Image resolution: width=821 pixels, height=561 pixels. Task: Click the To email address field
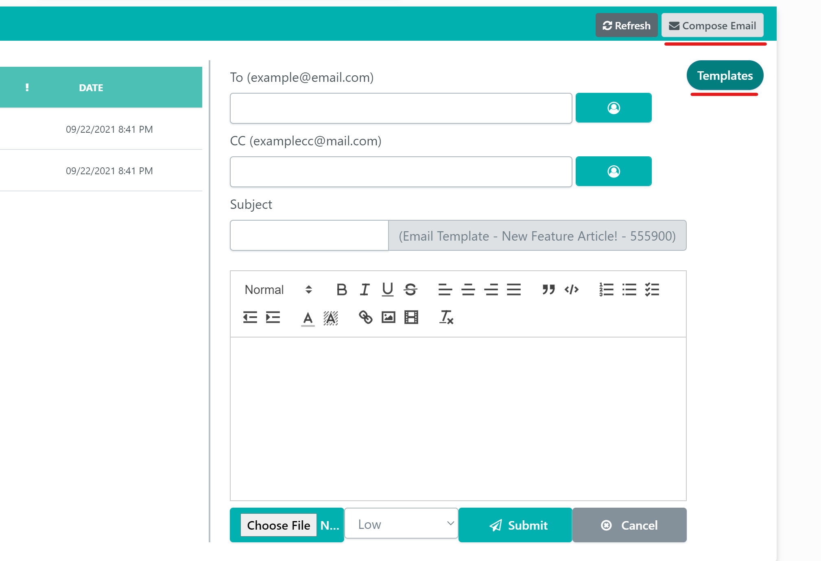point(401,108)
